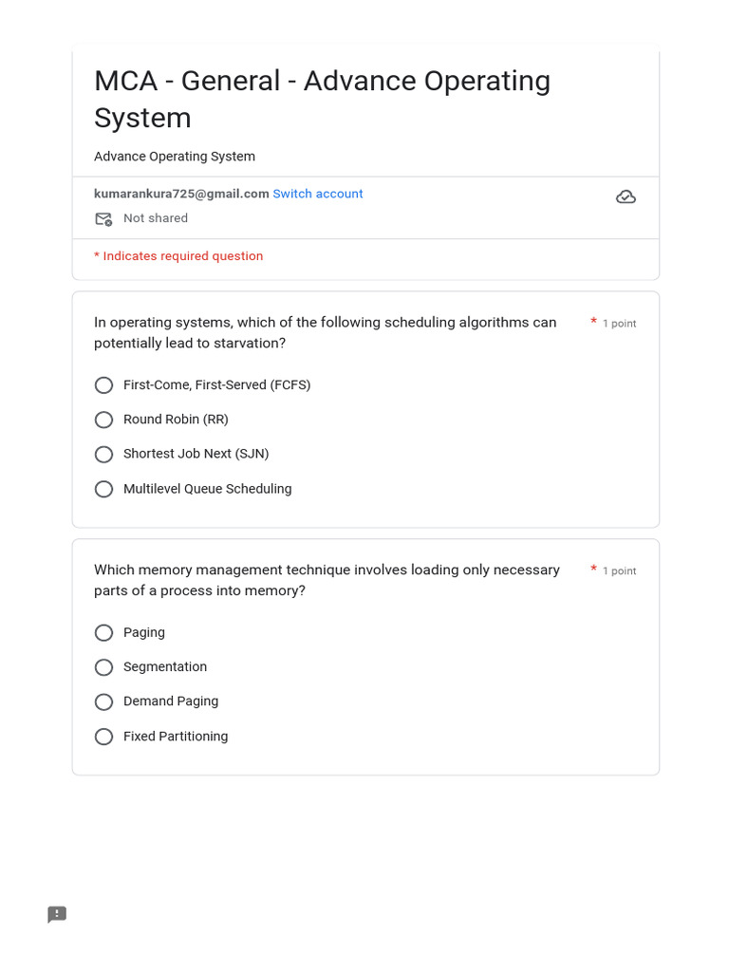Click the starvation scheduling question text
This screenshot has height=972, width=729.
(325, 333)
